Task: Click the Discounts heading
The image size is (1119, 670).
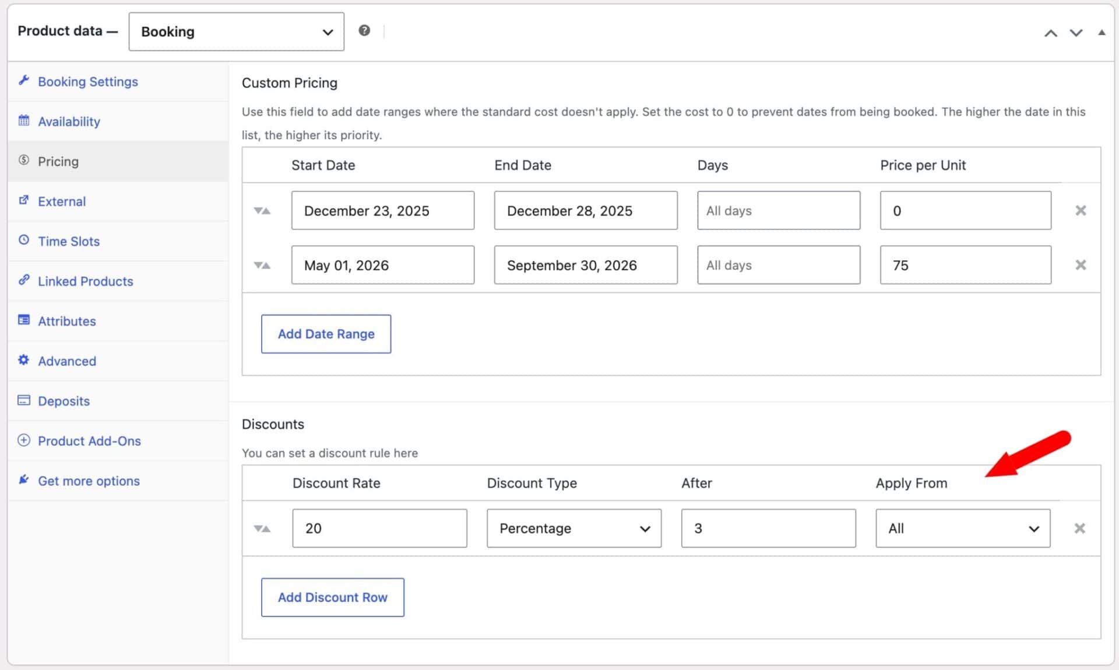Action: [273, 424]
